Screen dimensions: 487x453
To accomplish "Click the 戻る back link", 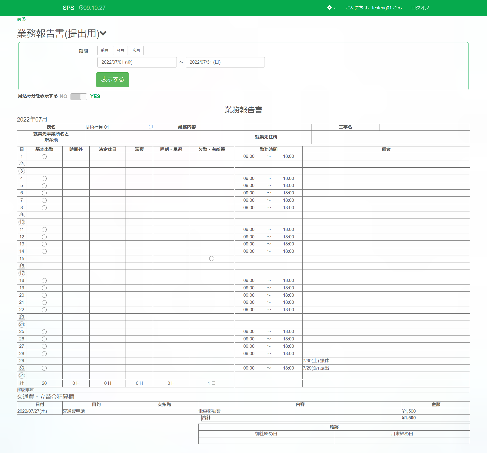I will pyautogui.click(x=21, y=19).
